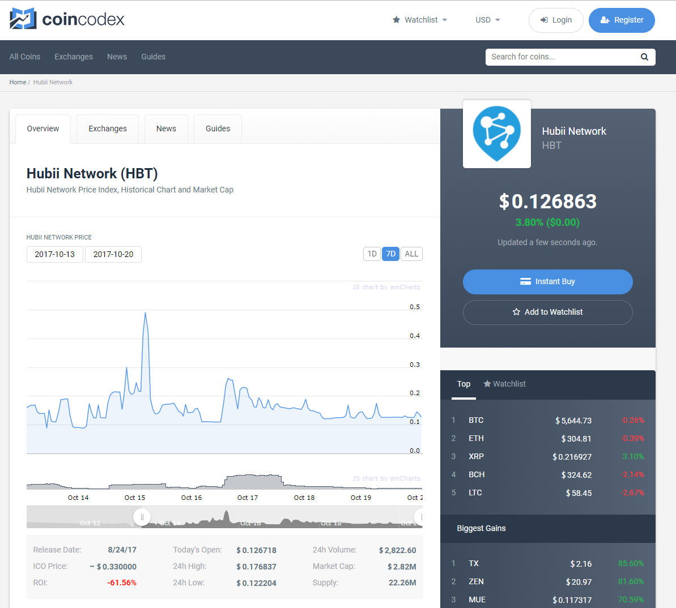Switch to the News tab
This screenshot has height=608, width=676.
(167, 129)
